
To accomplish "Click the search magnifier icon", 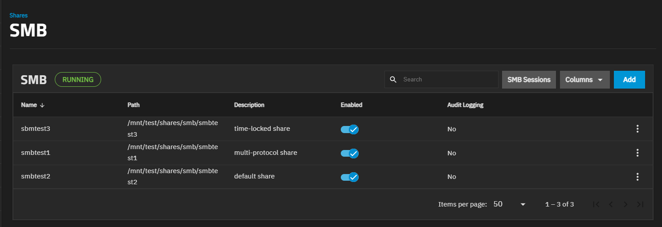I will [x=393, y=80].
